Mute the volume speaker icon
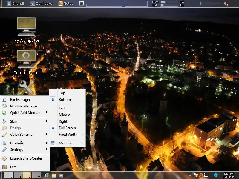This screenshot has width=239, height=179. 226,4
